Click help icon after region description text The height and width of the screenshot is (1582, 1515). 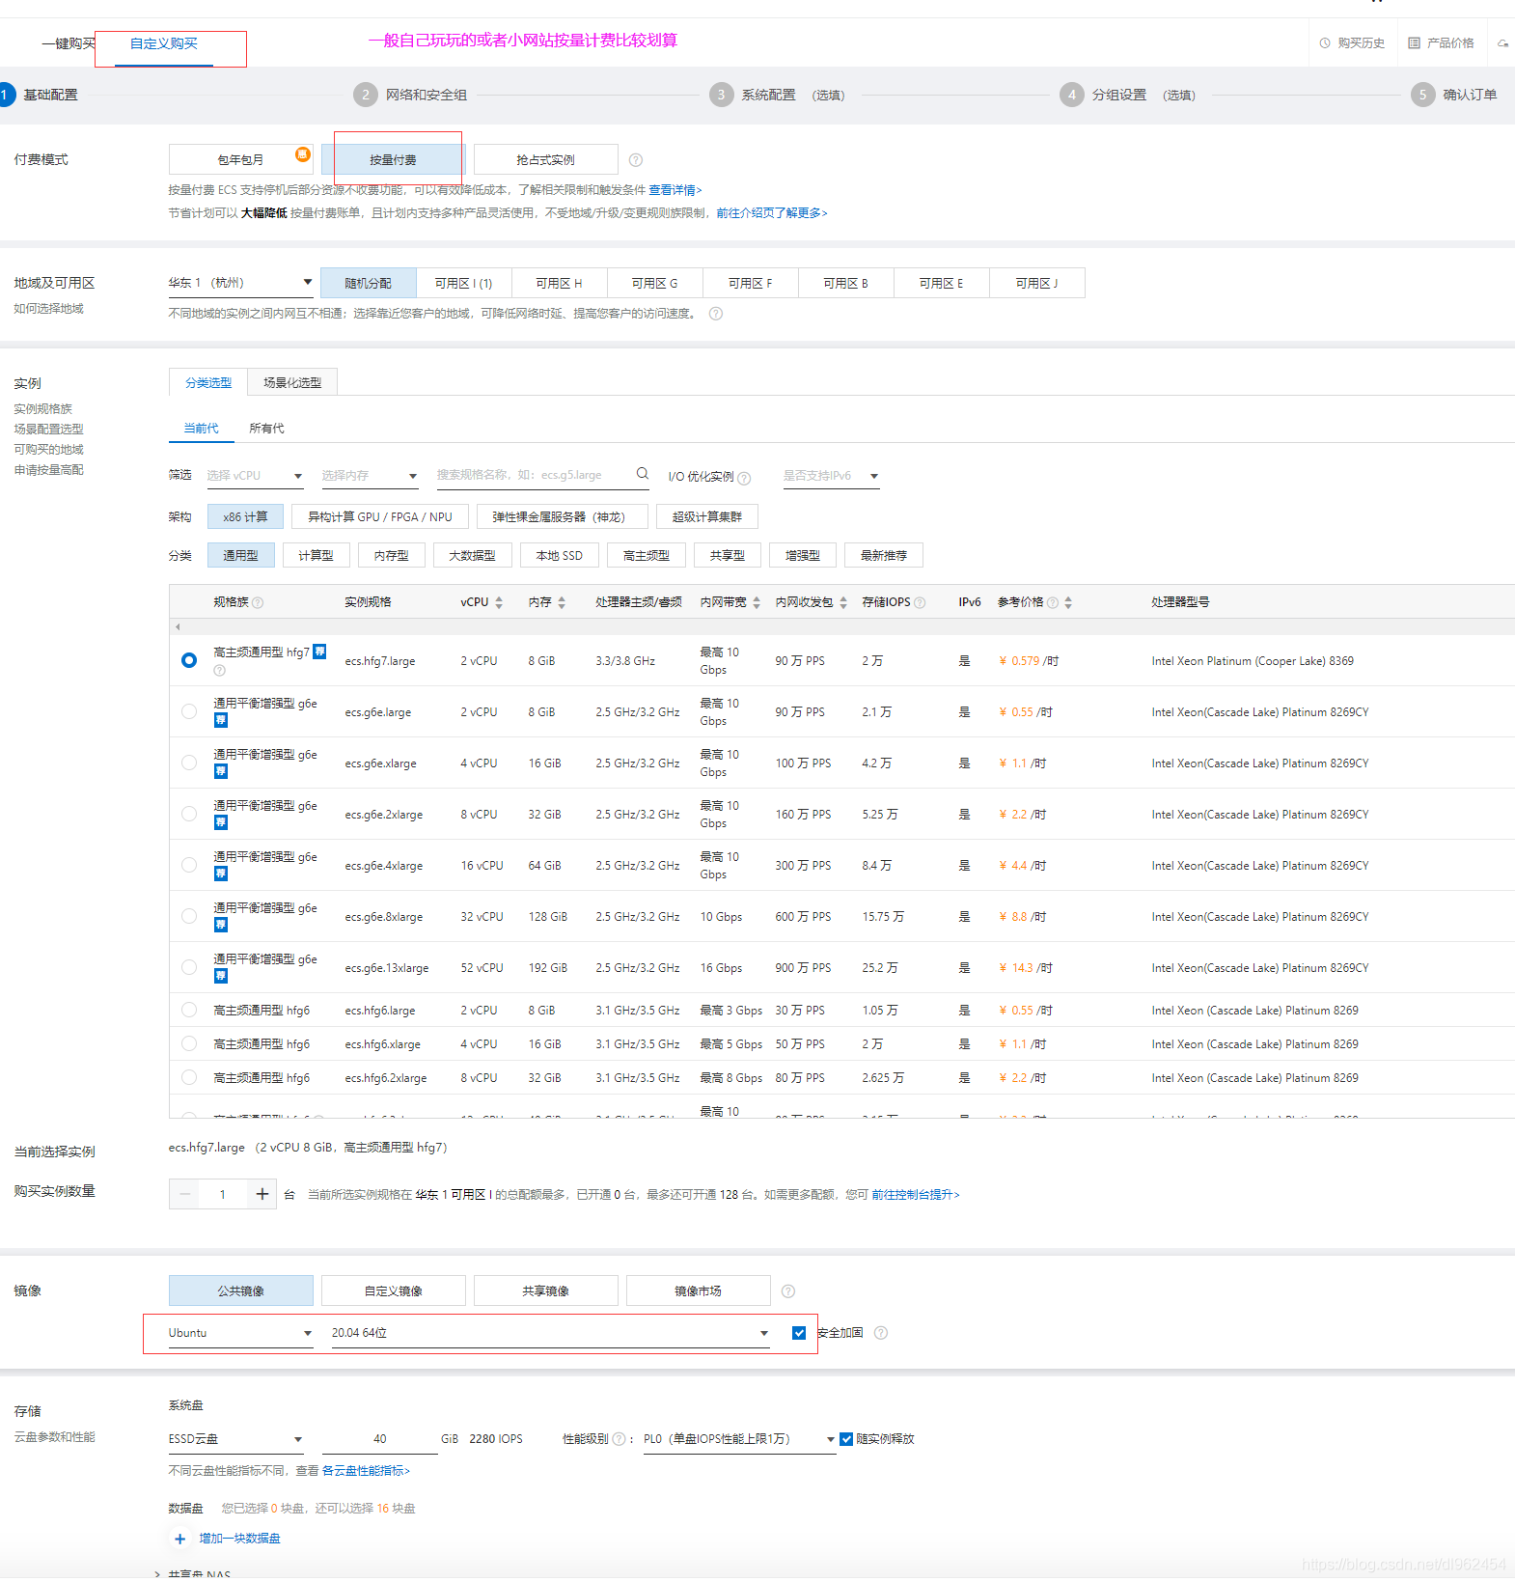click(716, 314)
